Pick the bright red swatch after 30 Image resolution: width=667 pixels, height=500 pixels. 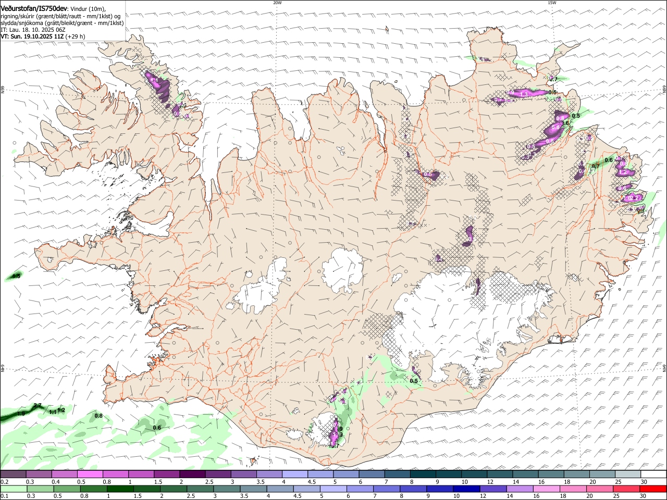click(x=652, y=489)
